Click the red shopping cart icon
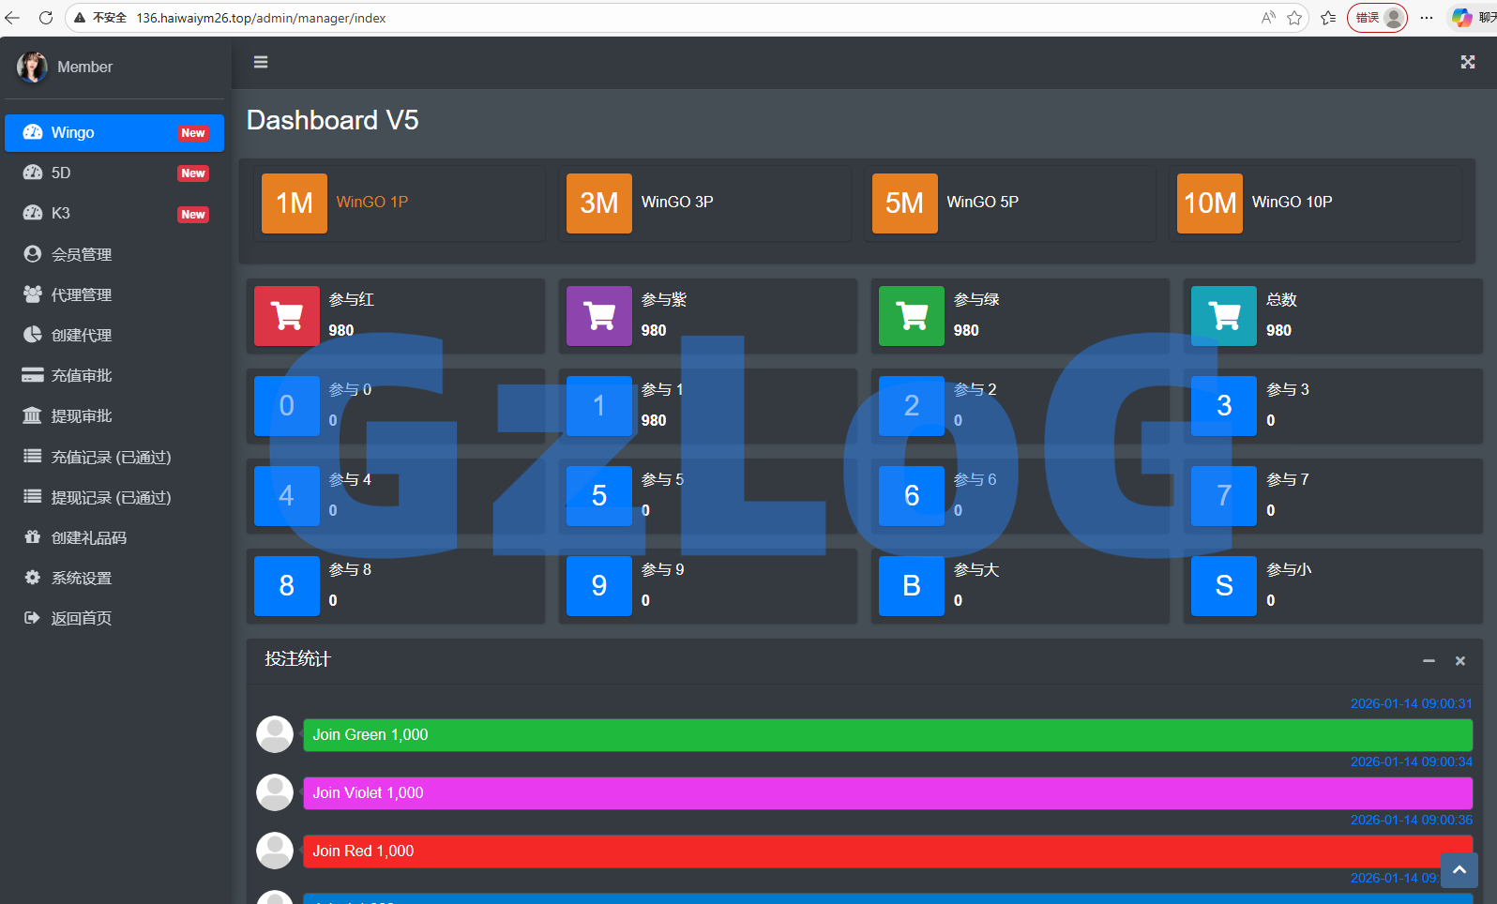The height and width of the screenshot is (904, 1497). click(287, 316)
